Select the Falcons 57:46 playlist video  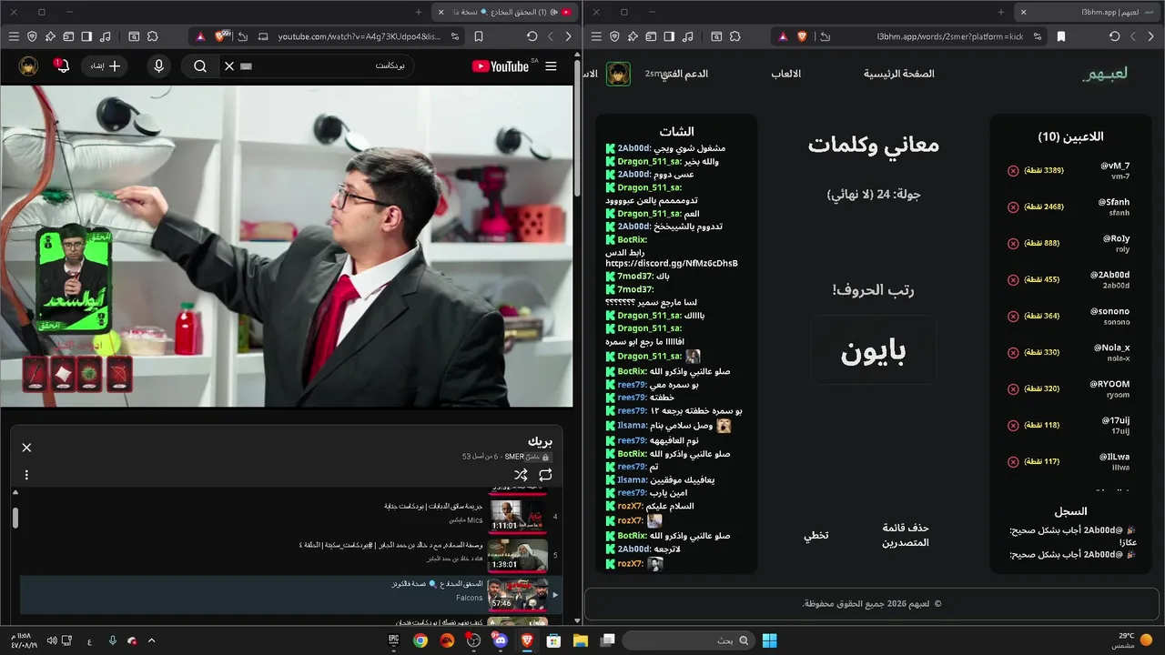291,594
